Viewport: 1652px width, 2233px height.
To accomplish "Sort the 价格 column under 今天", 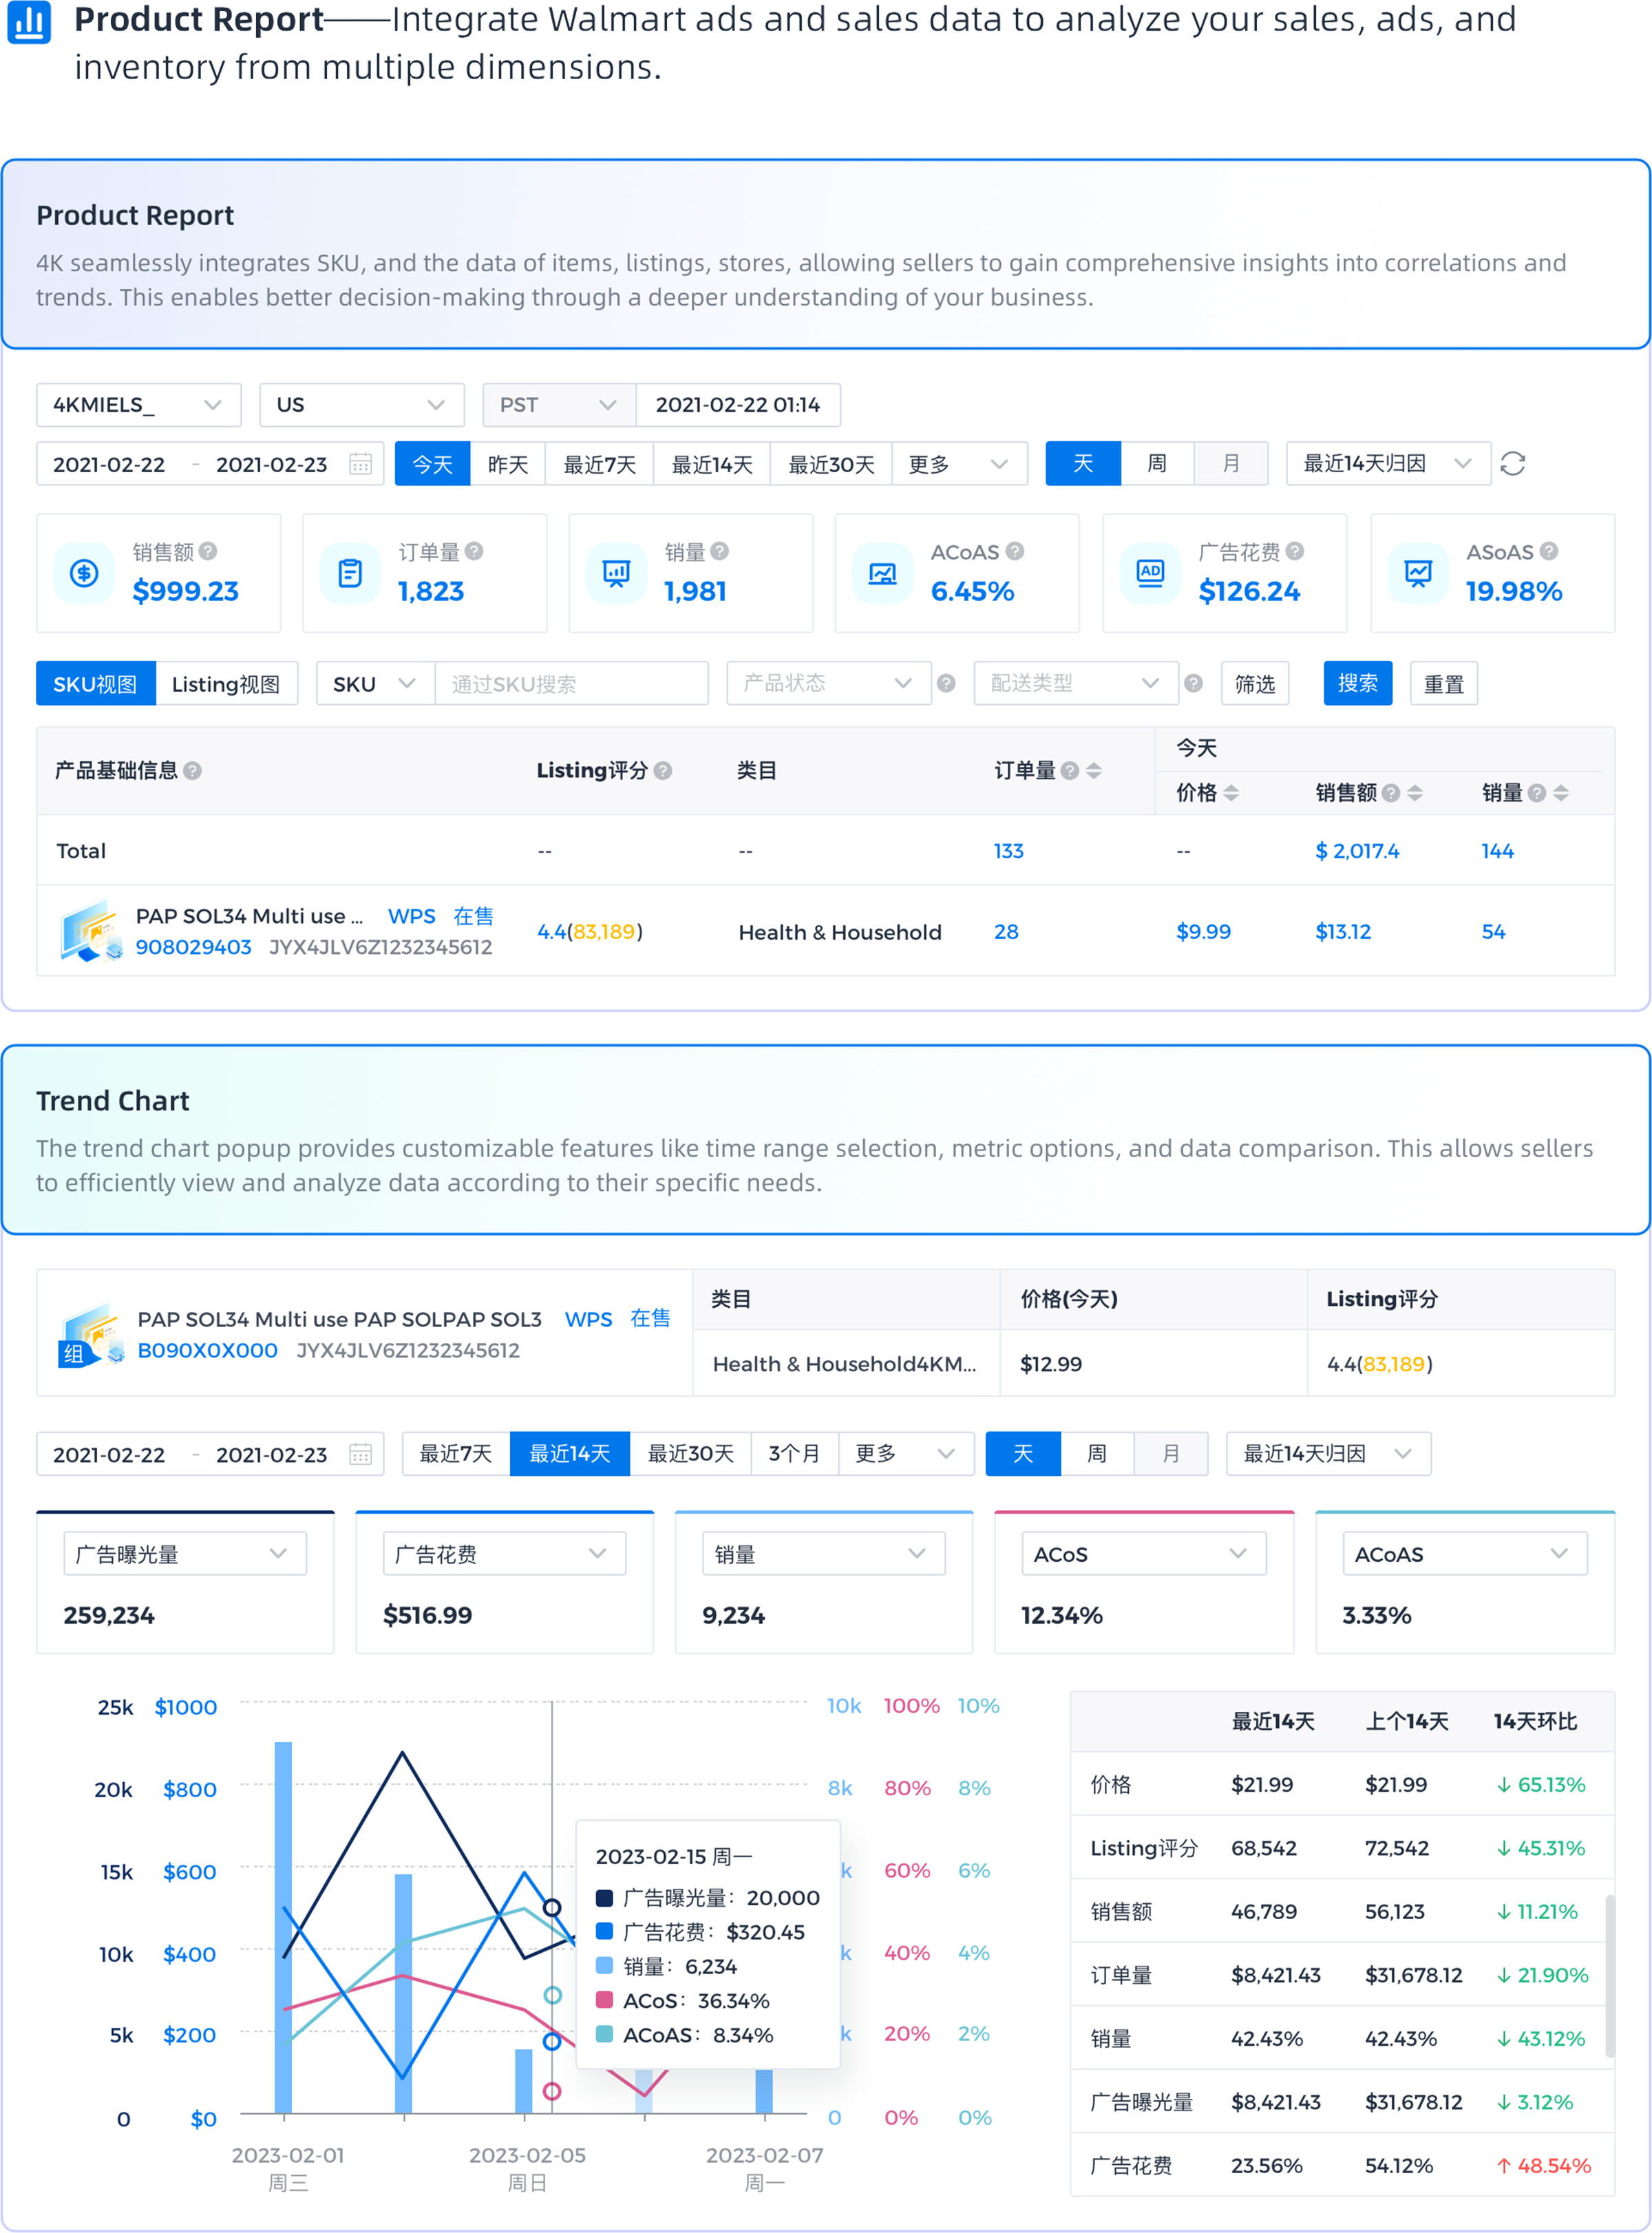I will coord(1231,793).
